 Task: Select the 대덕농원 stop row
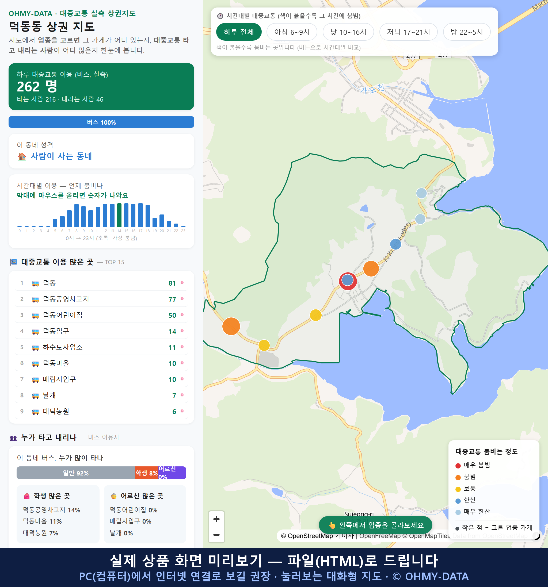[101, 411]
